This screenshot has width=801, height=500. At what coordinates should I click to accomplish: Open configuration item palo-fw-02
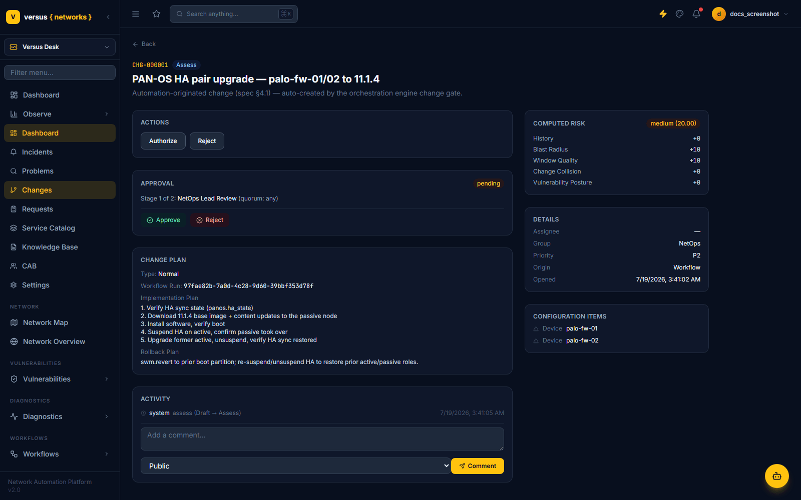[582, 340]
